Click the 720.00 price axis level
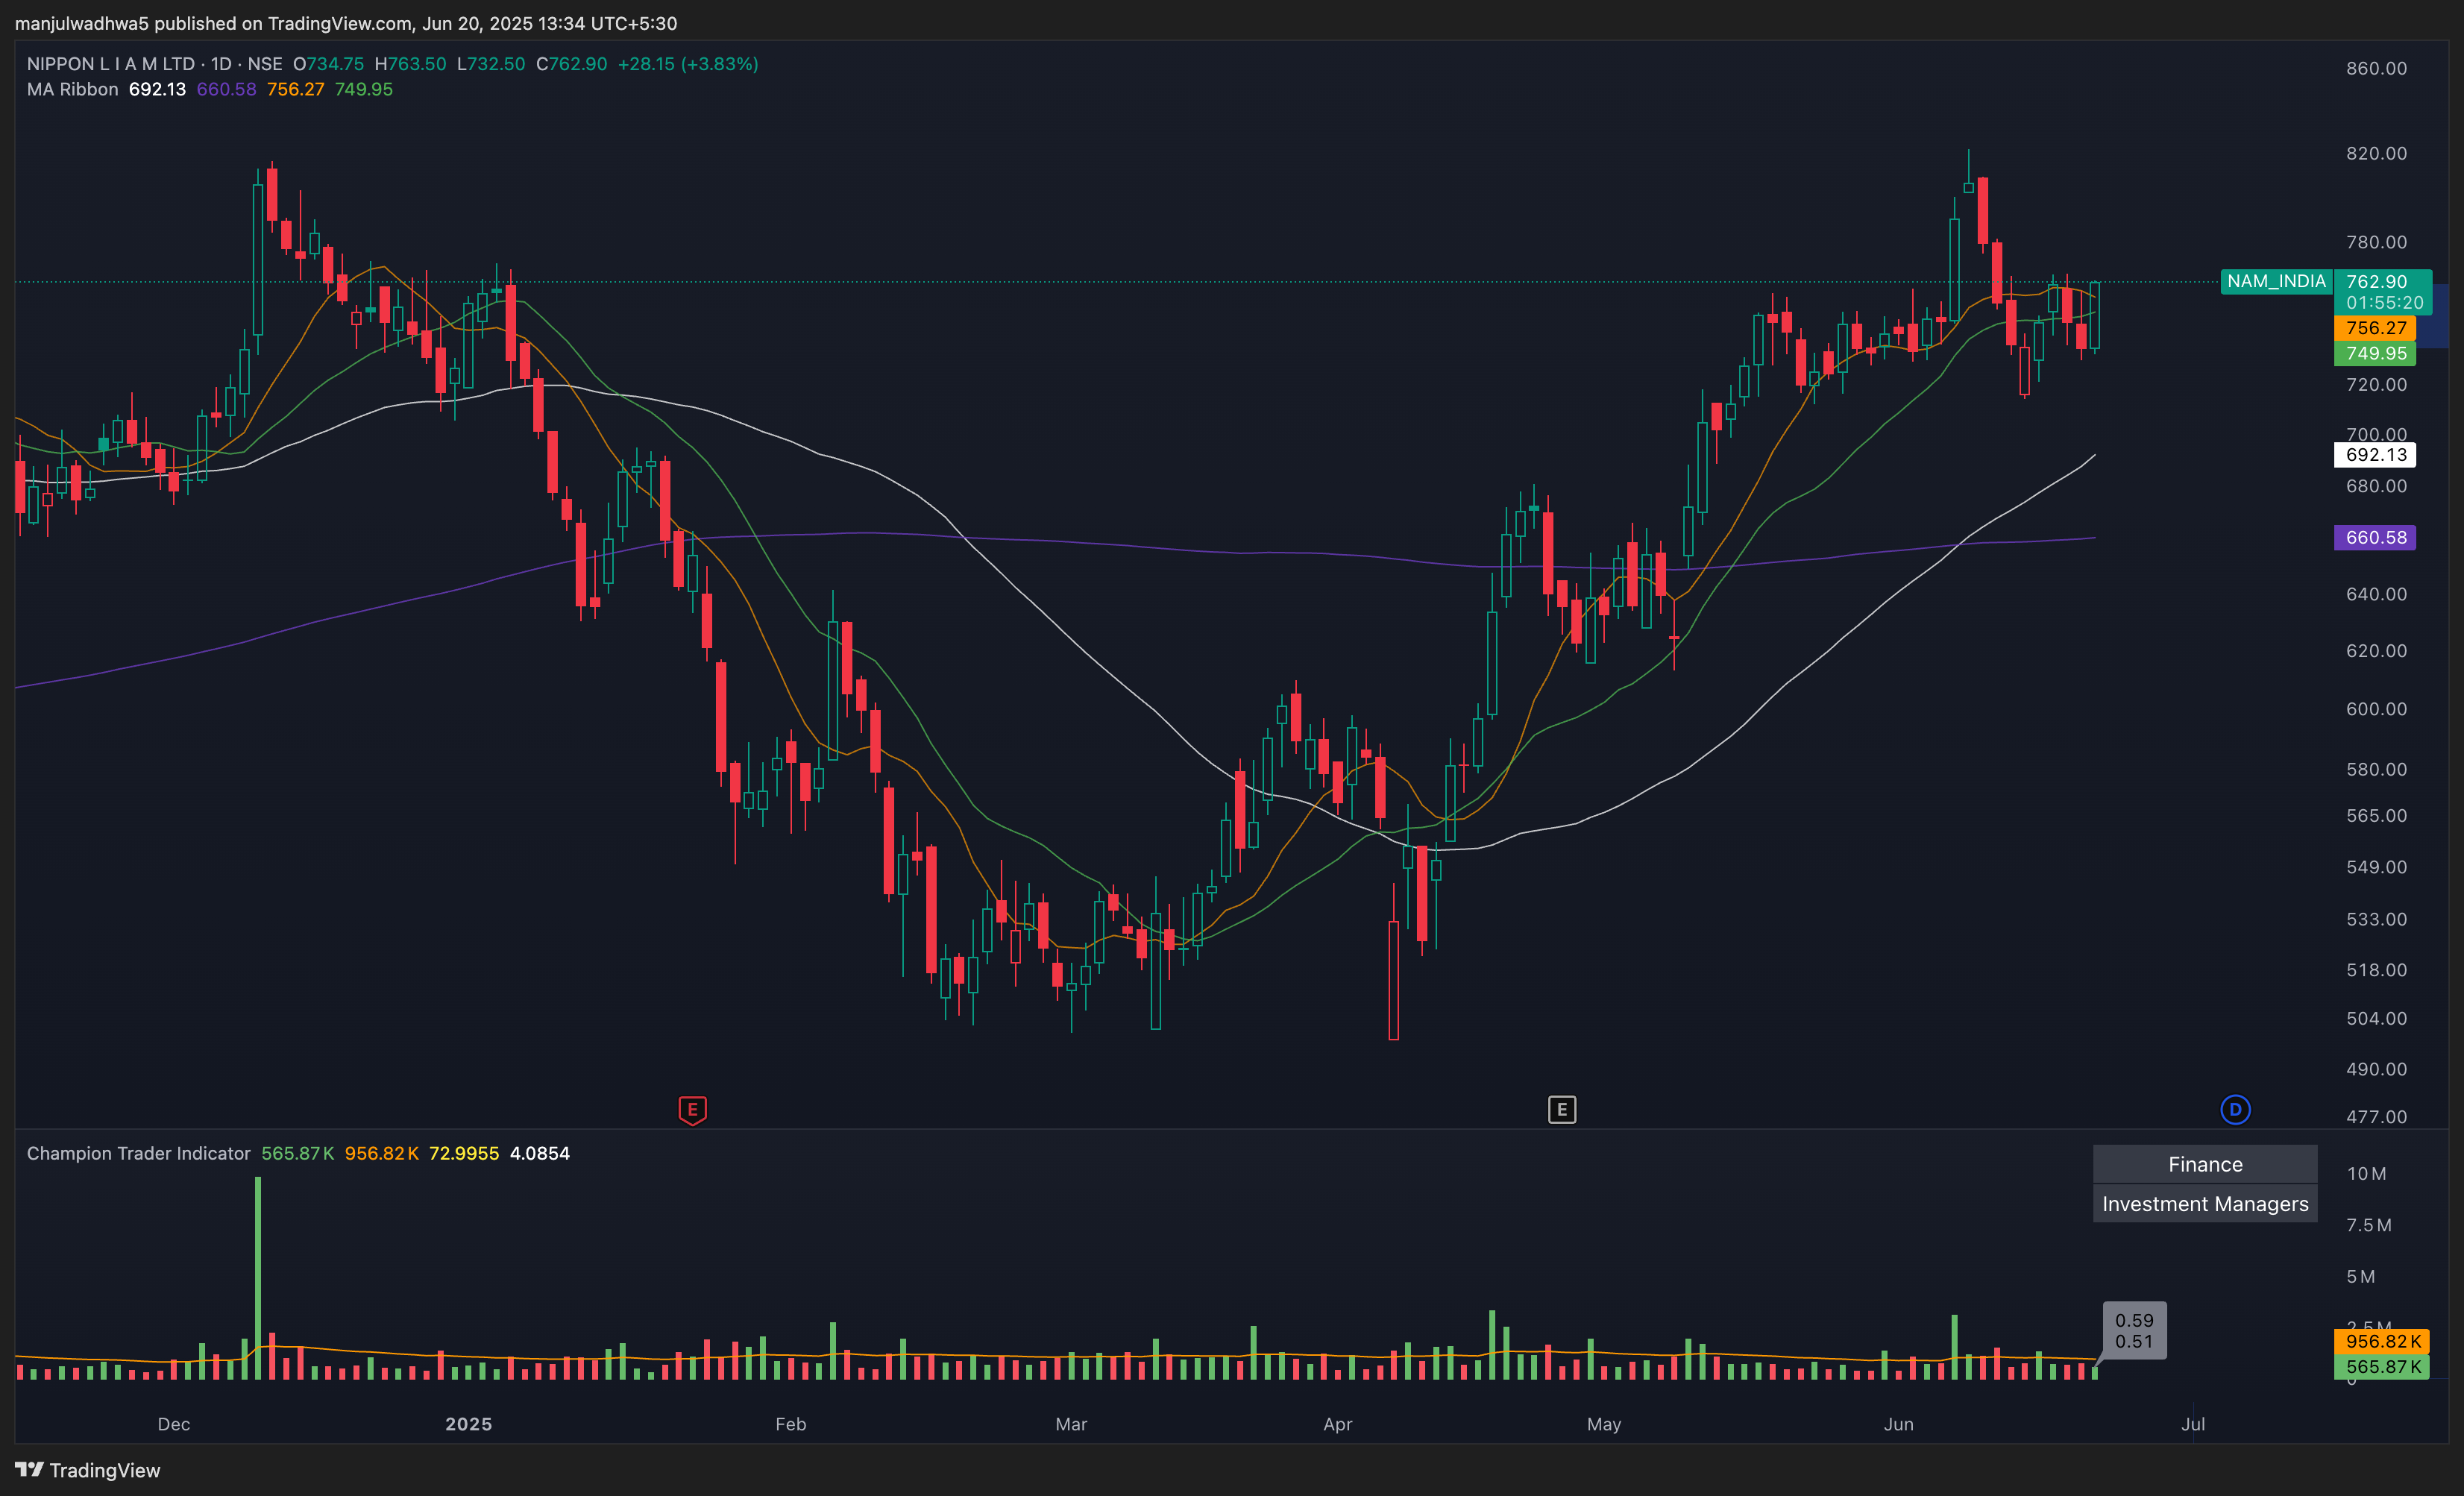The image size is (2464, 1496). tap(2376, 384)
